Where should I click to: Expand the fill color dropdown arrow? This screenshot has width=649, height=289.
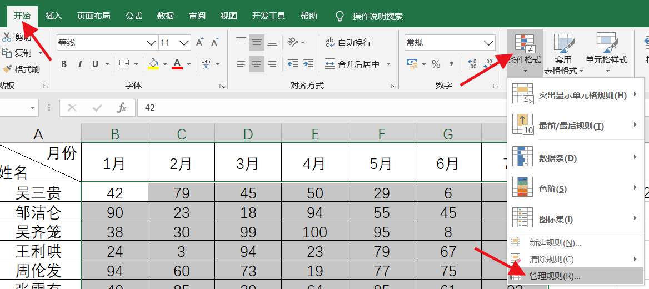click(x=164, y=64)
